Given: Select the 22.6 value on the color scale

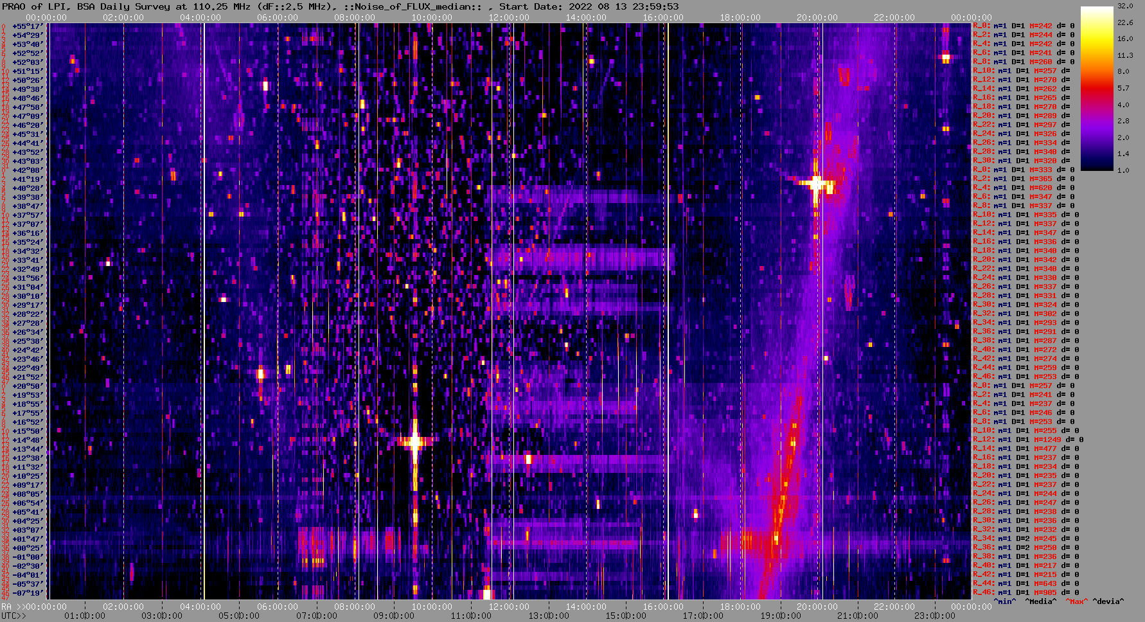Looking at the screenshot, I should click(x=1125, y=22).
